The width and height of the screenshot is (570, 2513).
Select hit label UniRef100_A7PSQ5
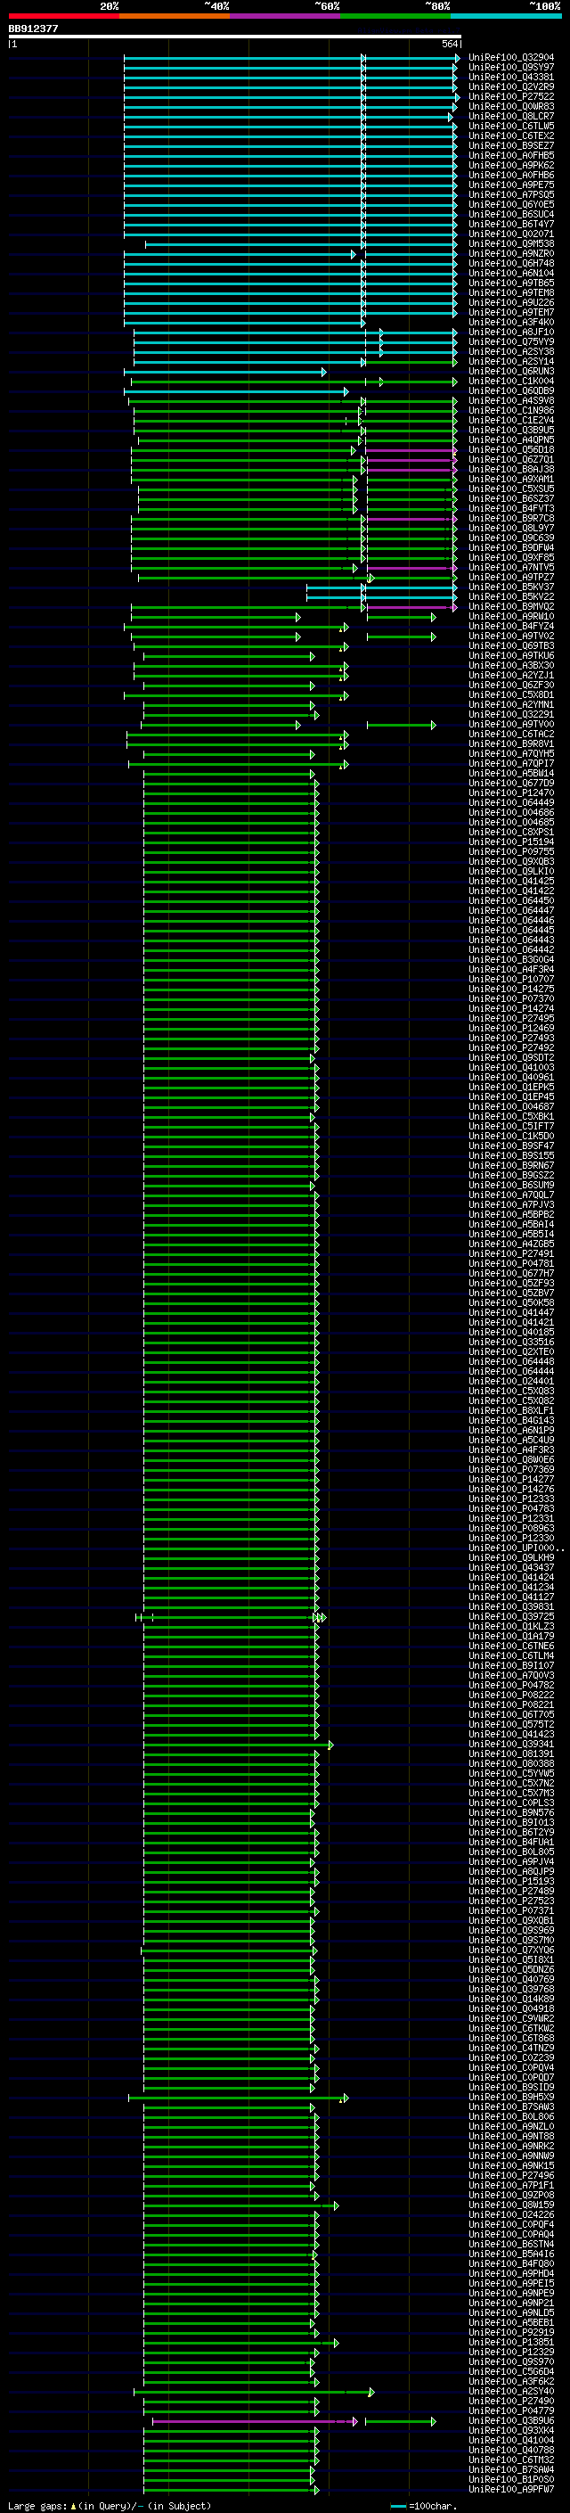(x=511, y=195)
